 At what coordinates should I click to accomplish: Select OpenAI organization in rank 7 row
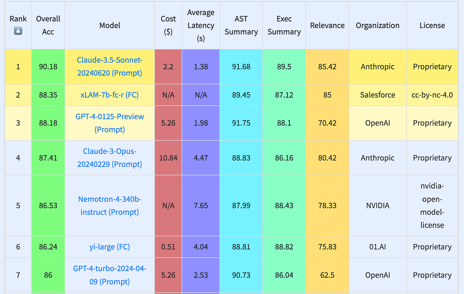pos(378,275)
